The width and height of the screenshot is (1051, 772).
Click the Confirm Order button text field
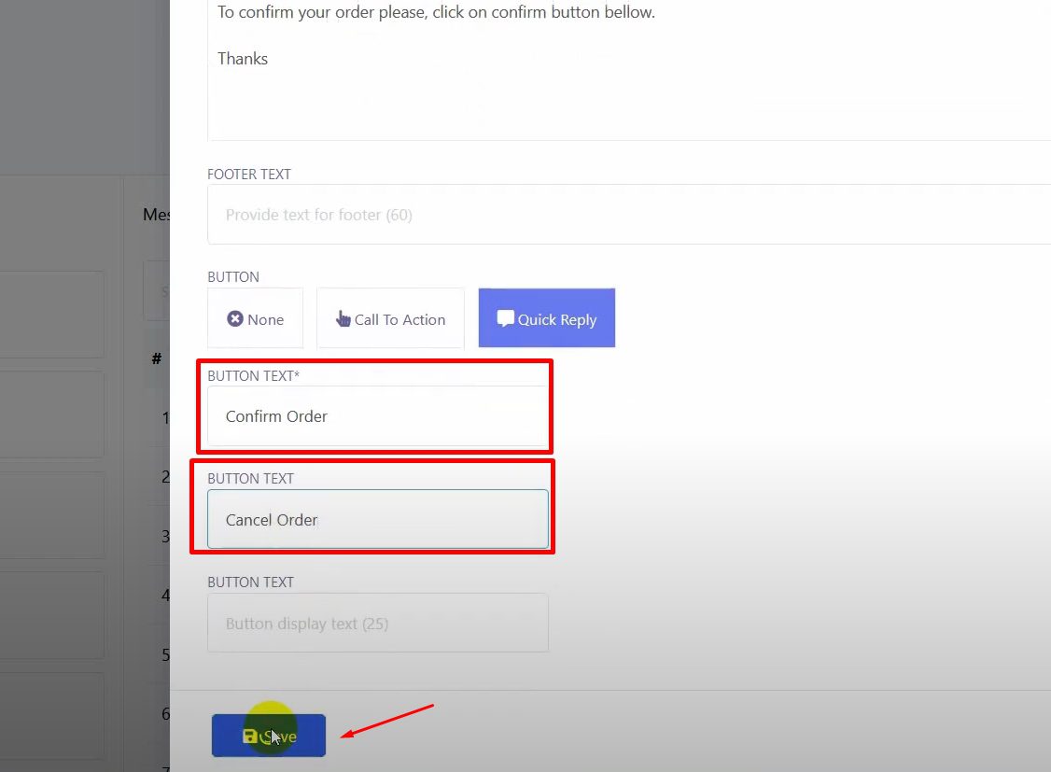(x=377, y=416)
